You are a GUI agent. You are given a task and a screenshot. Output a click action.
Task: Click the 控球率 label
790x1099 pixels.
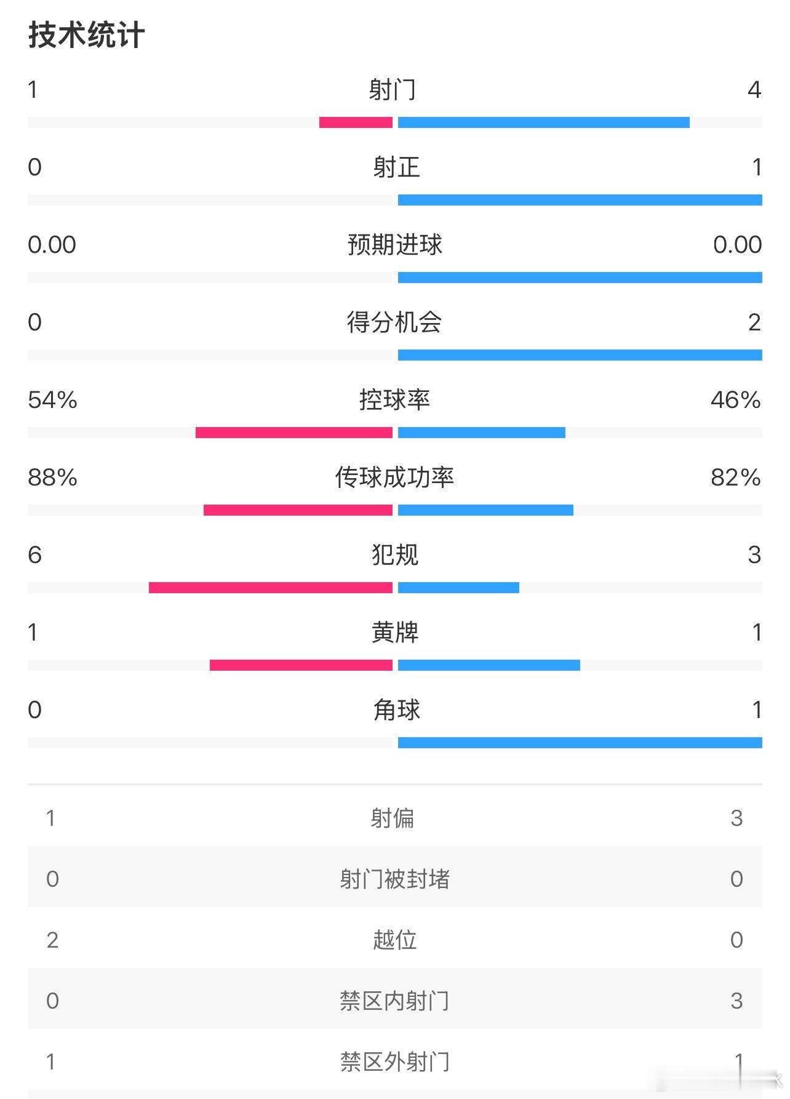pos(395,400)
